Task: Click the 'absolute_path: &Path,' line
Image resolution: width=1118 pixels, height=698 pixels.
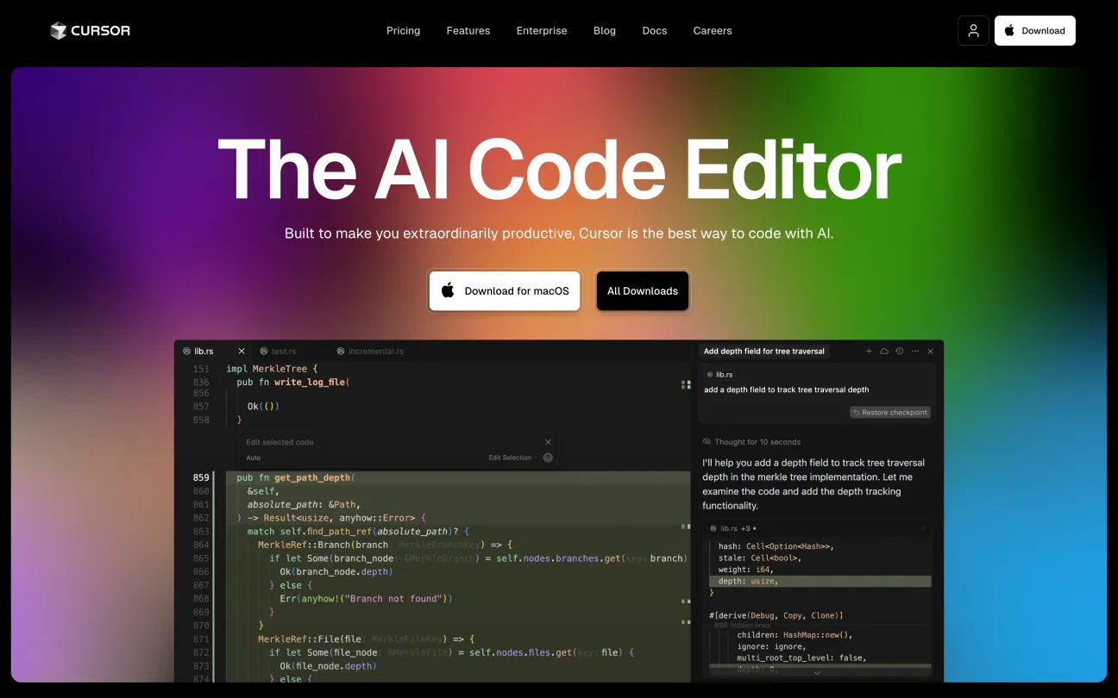Action: [304, 504]
